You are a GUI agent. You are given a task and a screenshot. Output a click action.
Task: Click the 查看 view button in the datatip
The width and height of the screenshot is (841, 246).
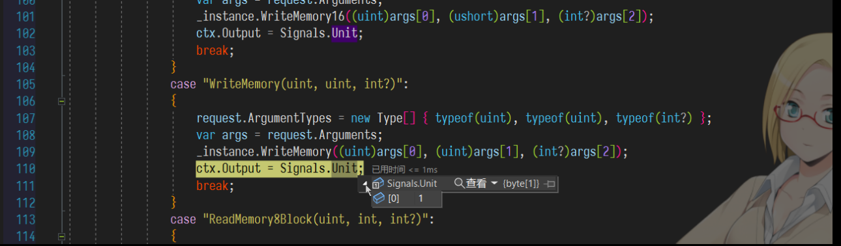tap(475, 184)
